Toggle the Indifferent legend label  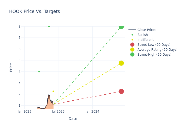(x=145, y=40)
